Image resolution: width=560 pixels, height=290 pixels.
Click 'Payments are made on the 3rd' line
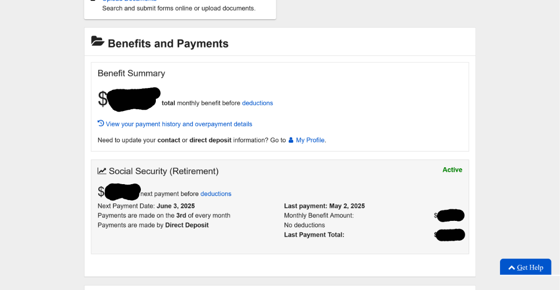click(x=164, y=216)
